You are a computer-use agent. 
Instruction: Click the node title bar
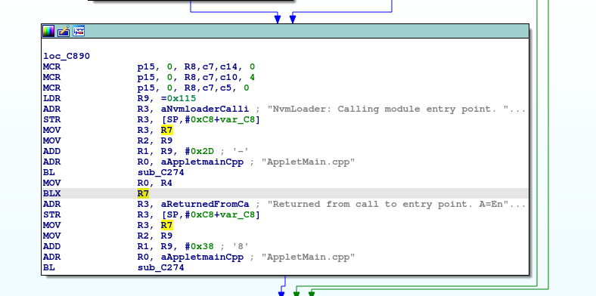[285, 31]
